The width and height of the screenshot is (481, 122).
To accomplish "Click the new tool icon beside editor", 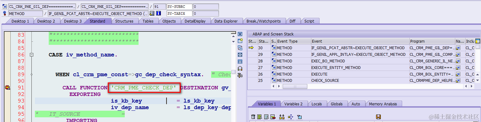I will (x=240, y=41).
